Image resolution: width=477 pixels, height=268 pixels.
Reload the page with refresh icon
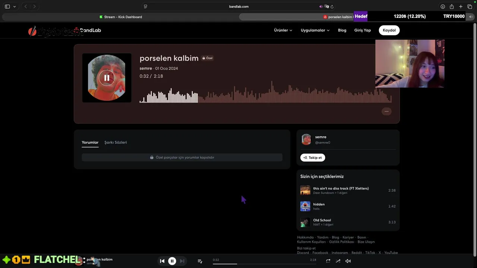(332, 6)
